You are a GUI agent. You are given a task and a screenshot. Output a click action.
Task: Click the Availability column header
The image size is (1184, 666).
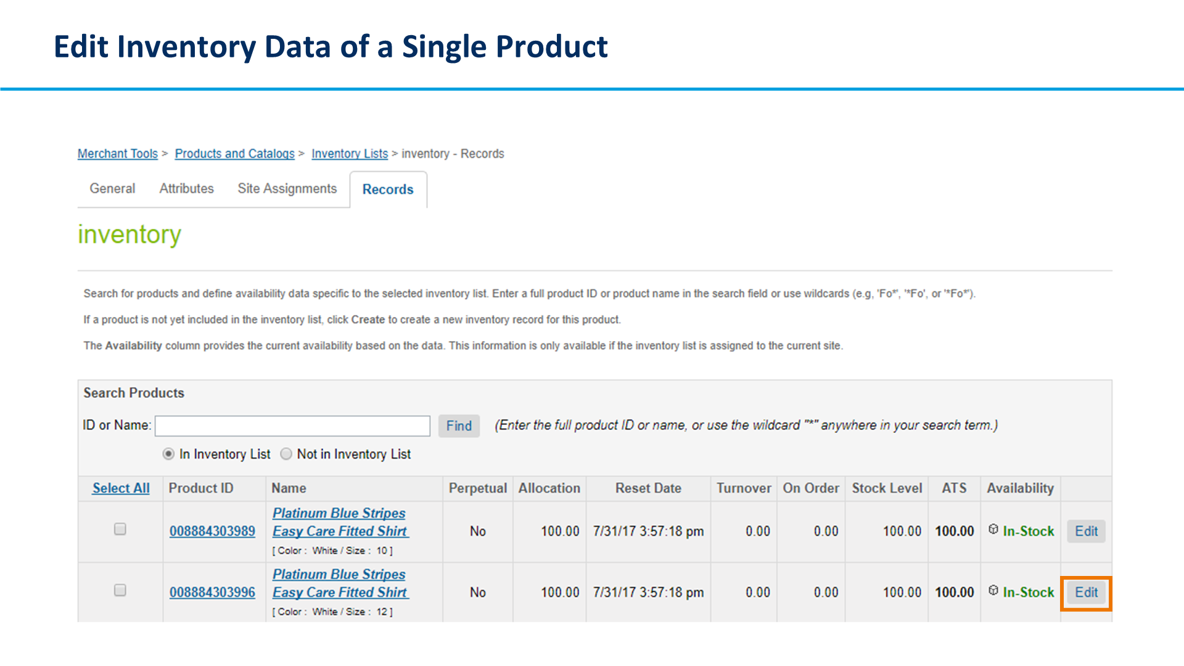pos(1020,488)
